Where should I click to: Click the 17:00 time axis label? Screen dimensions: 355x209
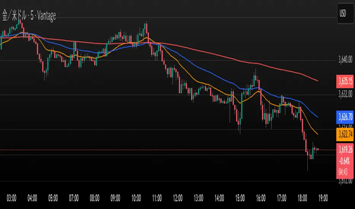point(281,198)
